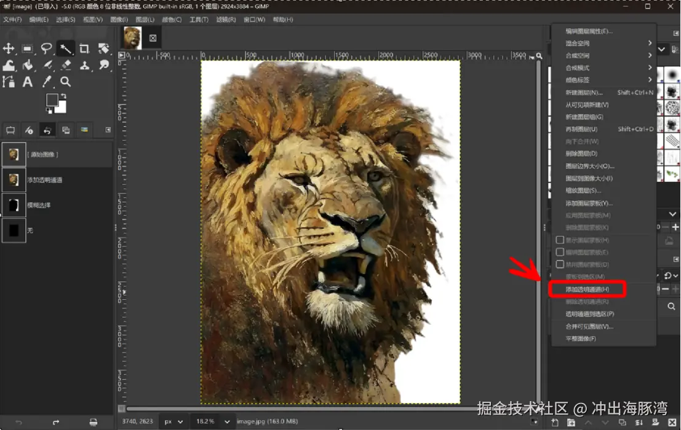Click the redo arrow below history list

point(55,422)
